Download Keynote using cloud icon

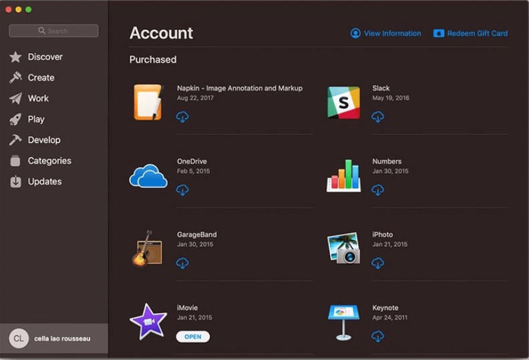(x=377, y=336)
